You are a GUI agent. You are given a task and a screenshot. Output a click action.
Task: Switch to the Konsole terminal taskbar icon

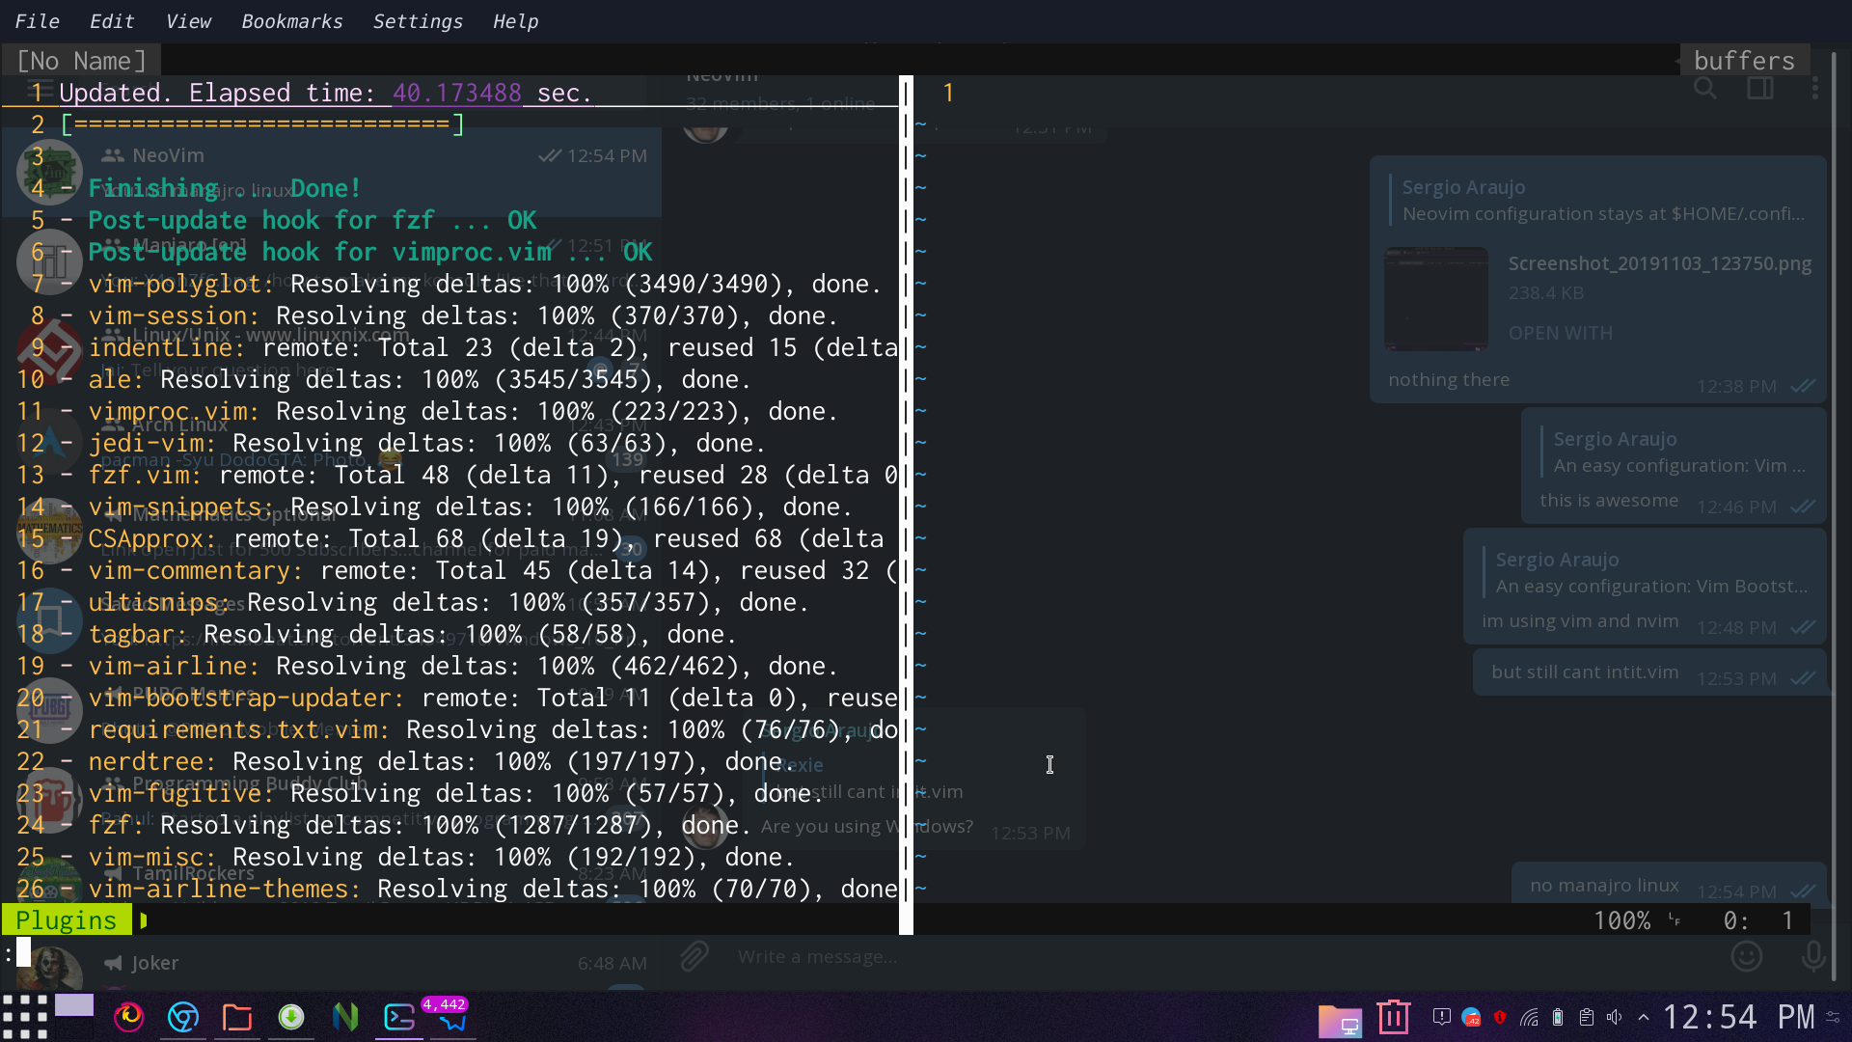[398, 1017]
